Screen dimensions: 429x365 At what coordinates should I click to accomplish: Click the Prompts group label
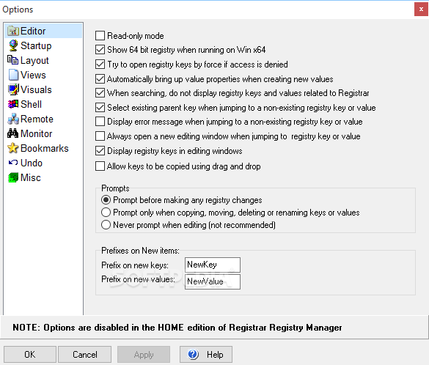[115, 188]
